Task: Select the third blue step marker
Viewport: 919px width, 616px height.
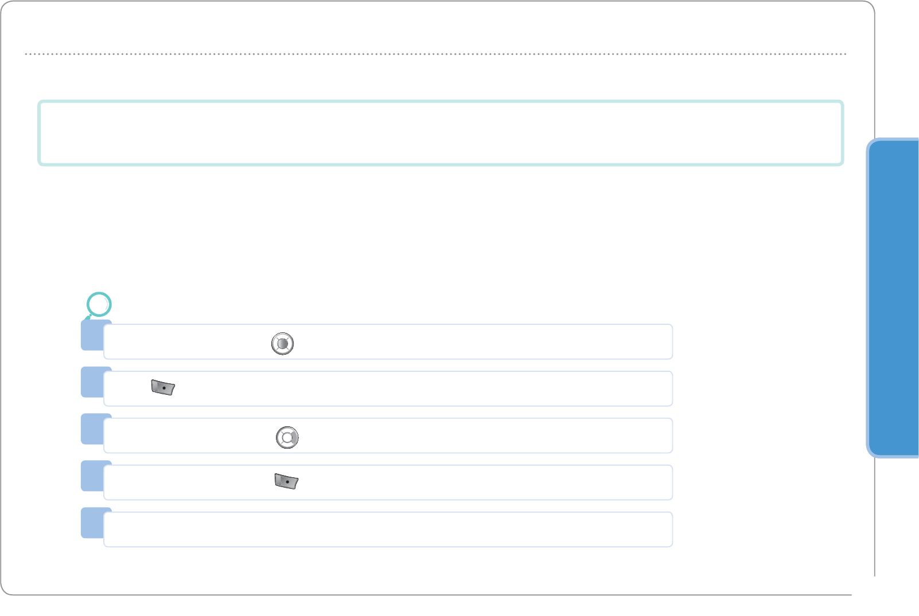Action: 92,430
